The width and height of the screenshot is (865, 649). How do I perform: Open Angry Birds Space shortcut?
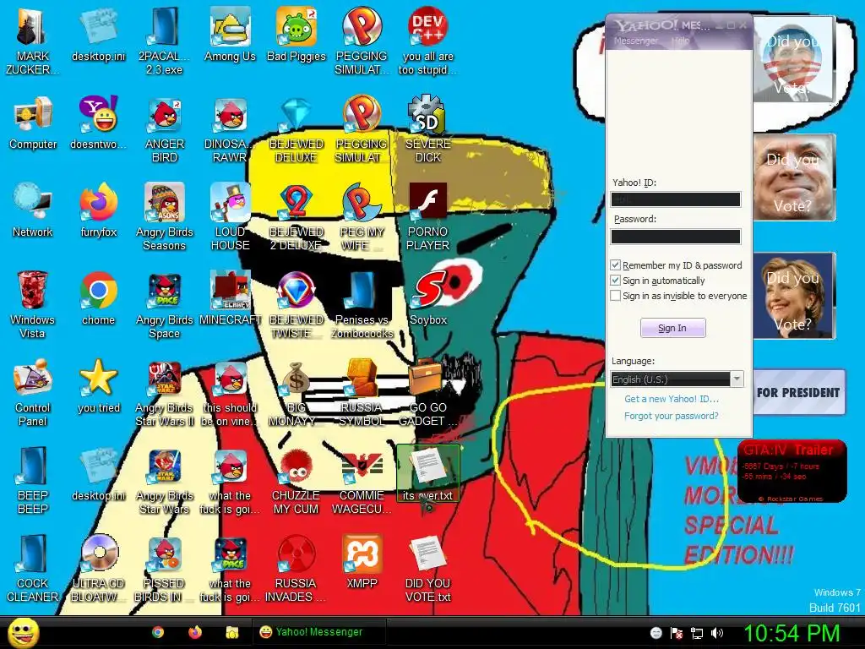coord(165,305)
